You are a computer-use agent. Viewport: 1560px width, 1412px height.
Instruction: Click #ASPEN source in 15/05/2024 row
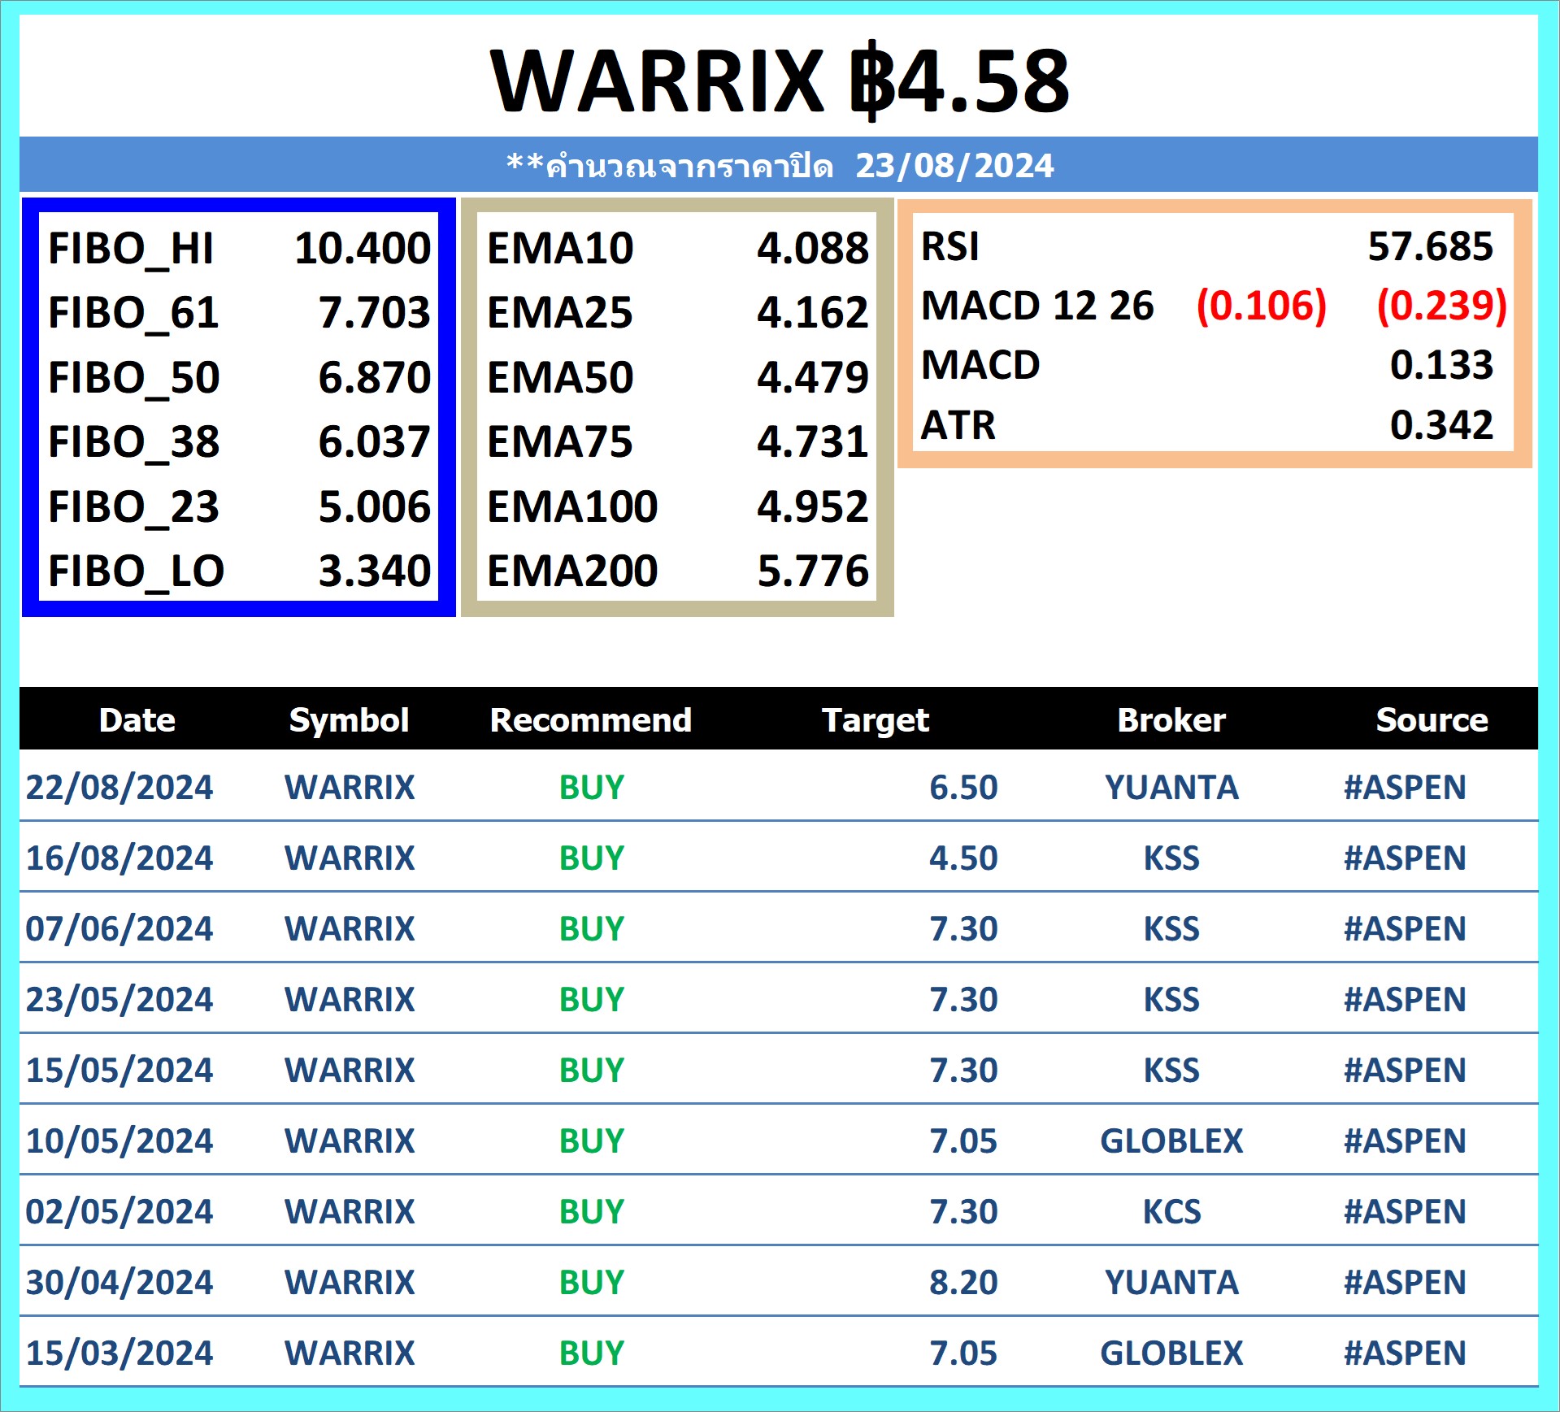click(1406, 1071)
